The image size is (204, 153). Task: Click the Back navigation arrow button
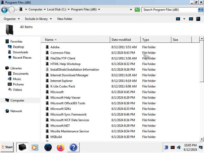(x=4, y=10)
